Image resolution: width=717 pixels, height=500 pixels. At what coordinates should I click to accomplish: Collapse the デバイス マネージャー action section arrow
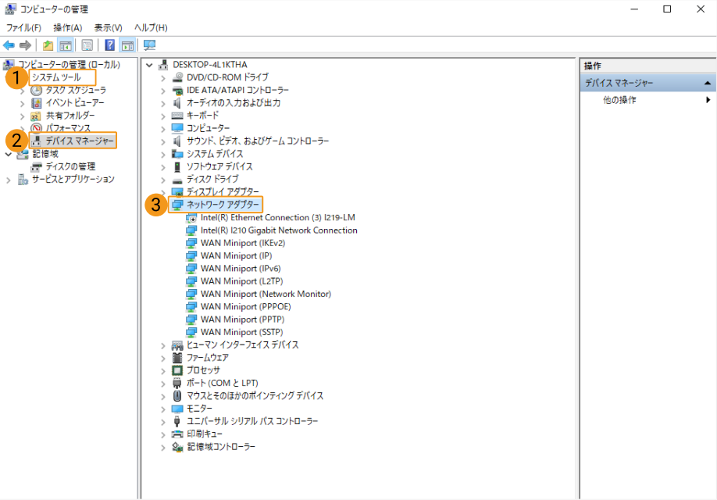point(708,84)
